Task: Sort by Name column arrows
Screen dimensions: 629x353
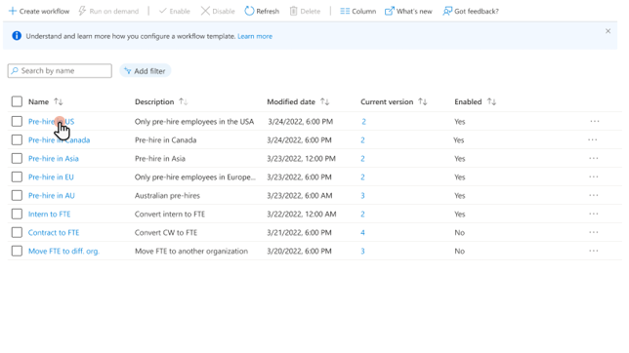Action: point(59,101)
